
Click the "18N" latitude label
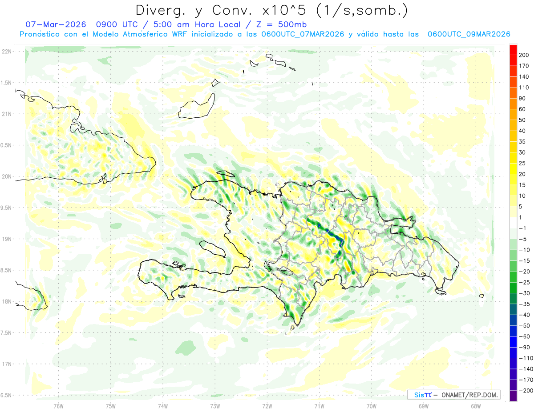6,301
